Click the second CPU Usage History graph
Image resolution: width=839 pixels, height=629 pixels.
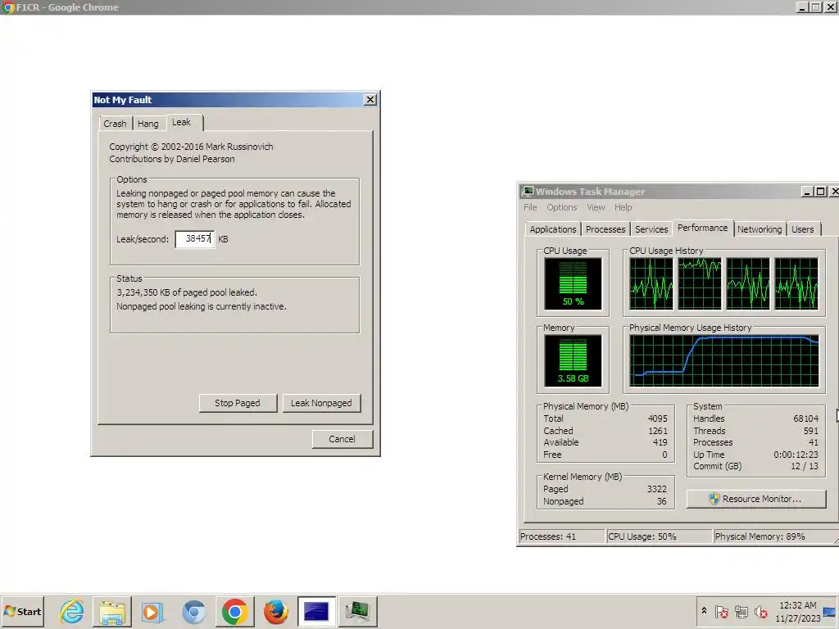tap(700, 283)
